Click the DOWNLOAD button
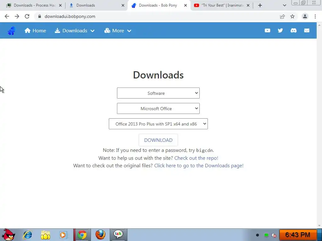This screenshot has height=241, width=322. coord(158,140)
